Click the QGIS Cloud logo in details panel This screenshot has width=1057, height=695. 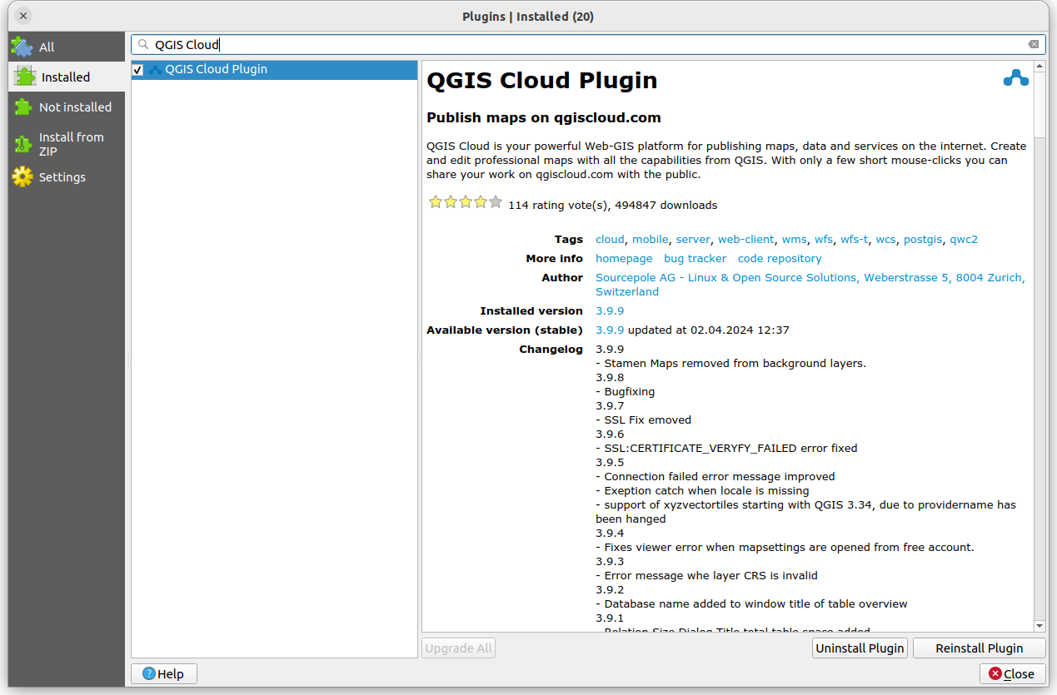pos(1015,79)
